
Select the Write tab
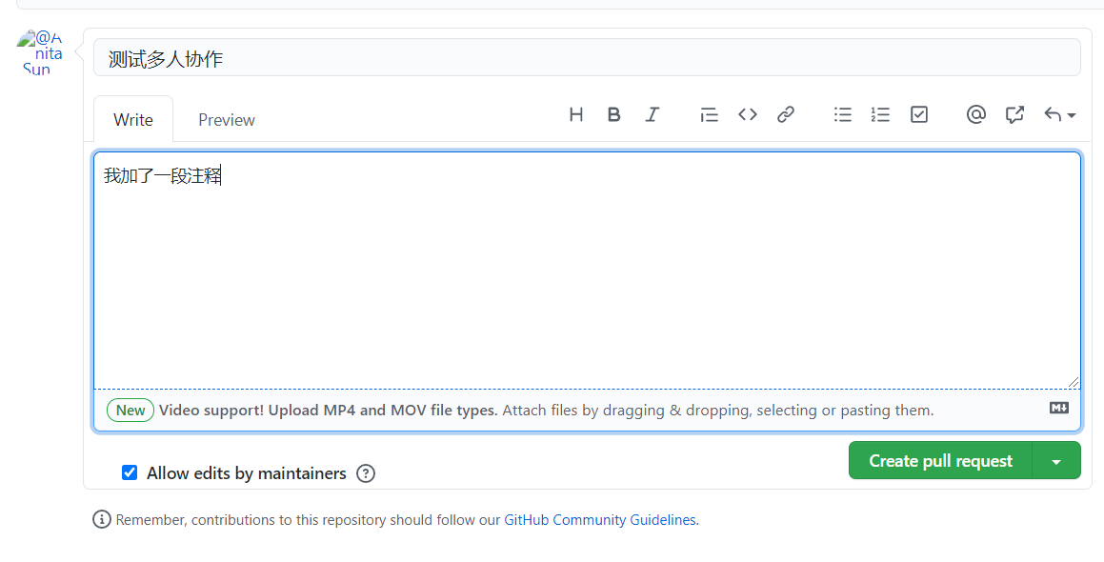[133, 120]
